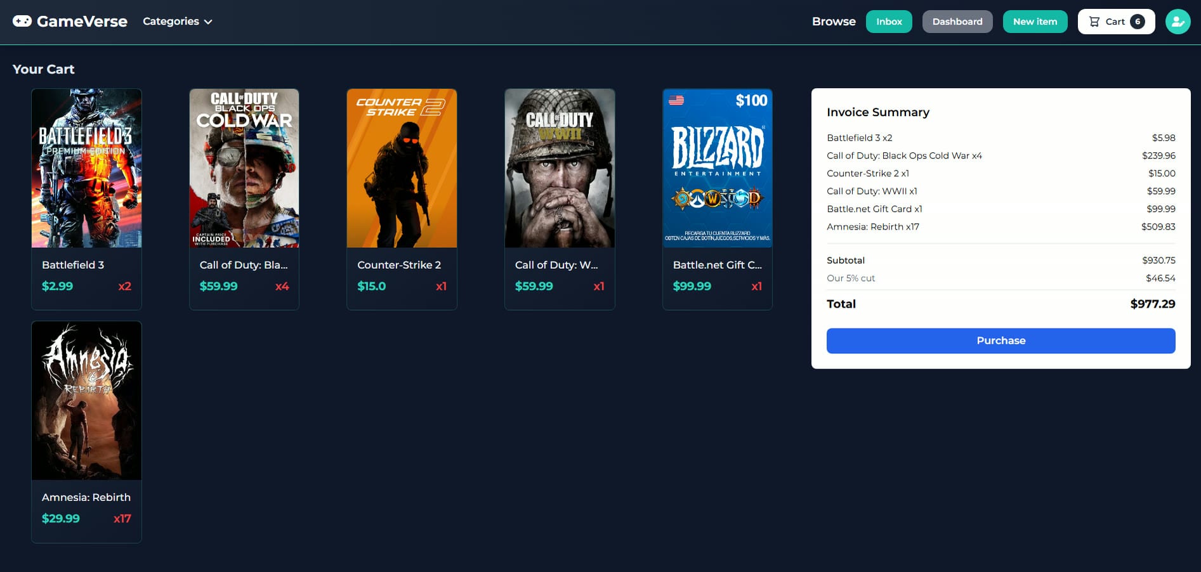Click invoice row 'Counter-Strike 2 x1'

[x=1001, y=173]
